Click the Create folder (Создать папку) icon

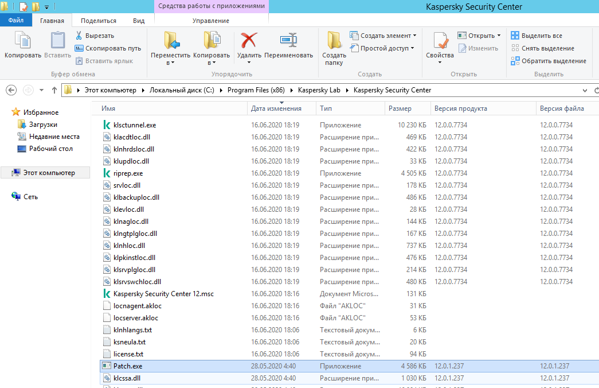point(334,41)
